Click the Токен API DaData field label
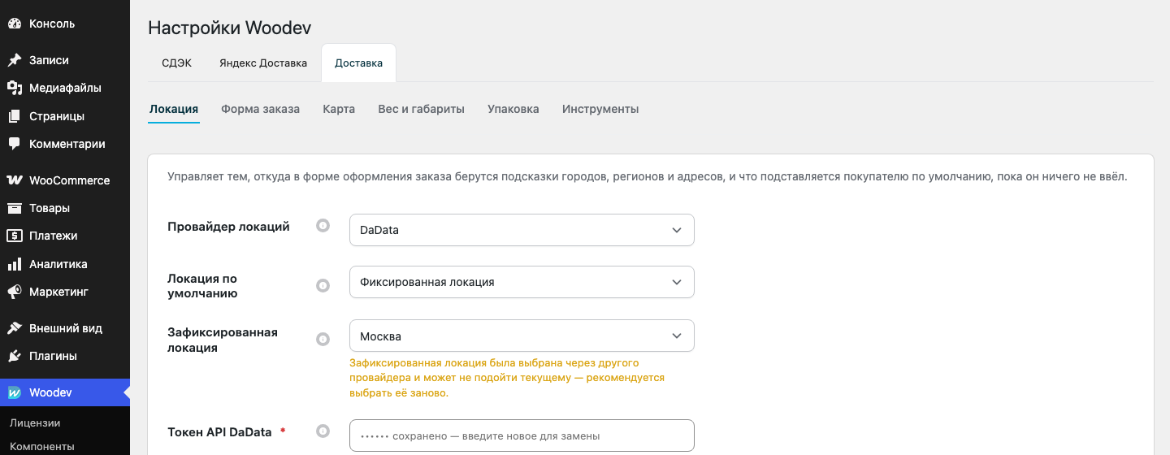 [x=219, y=431]
